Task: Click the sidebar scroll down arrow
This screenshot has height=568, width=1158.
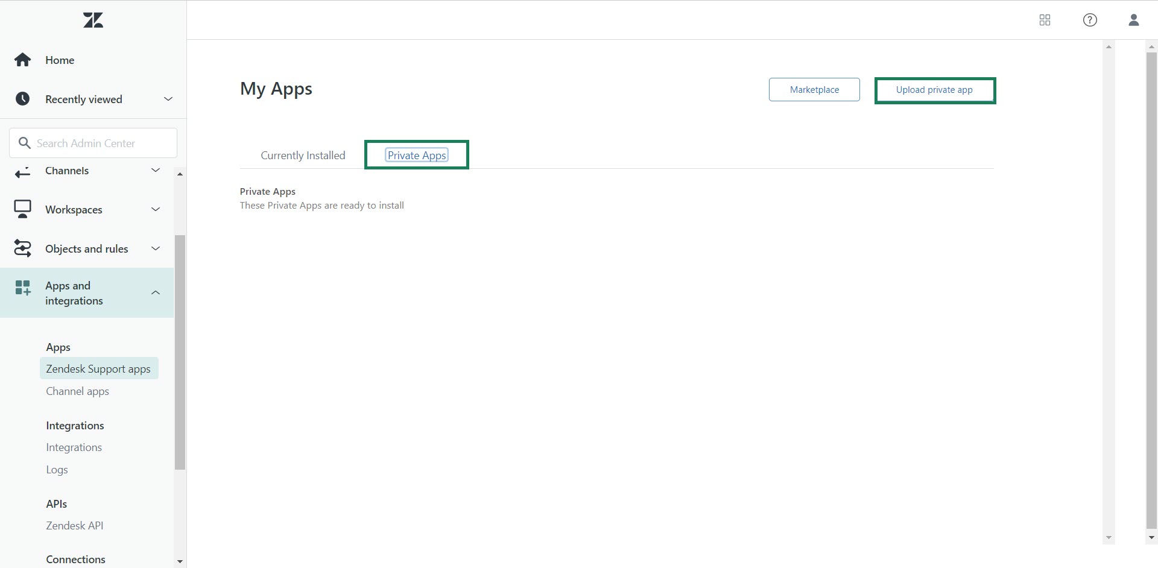Action: pyautogui.click(x=180, y=561)
